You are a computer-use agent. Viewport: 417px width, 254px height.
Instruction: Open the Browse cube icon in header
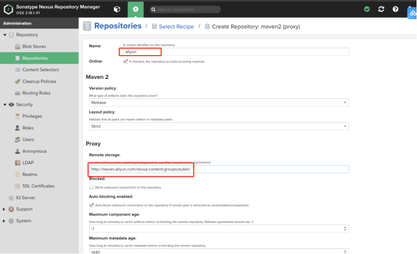pyautogui.click(x=117, y=10)
